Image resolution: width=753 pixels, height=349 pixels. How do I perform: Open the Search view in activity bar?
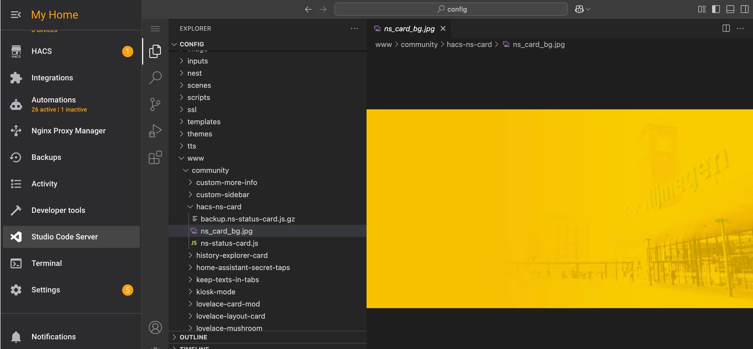155,78
